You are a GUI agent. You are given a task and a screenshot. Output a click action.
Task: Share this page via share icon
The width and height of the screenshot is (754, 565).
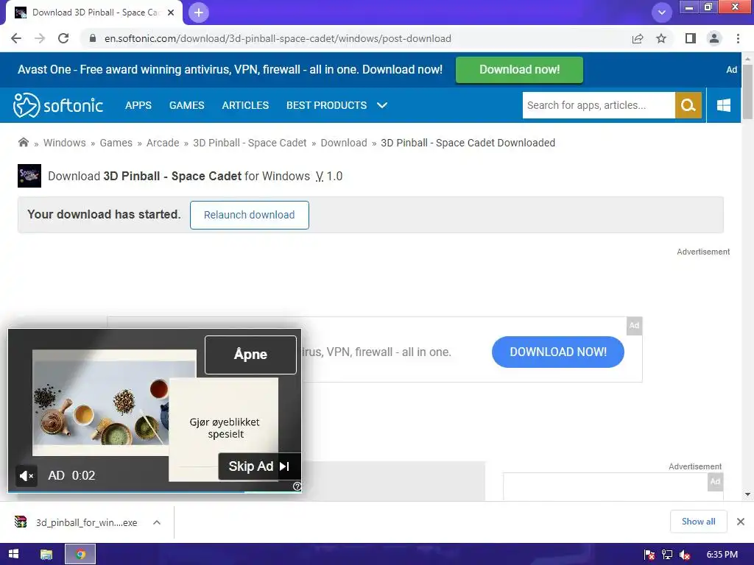[x=638, y=38]
